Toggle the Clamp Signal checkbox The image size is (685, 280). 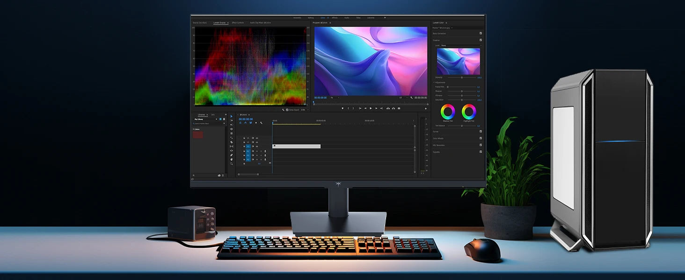(287, 110)
